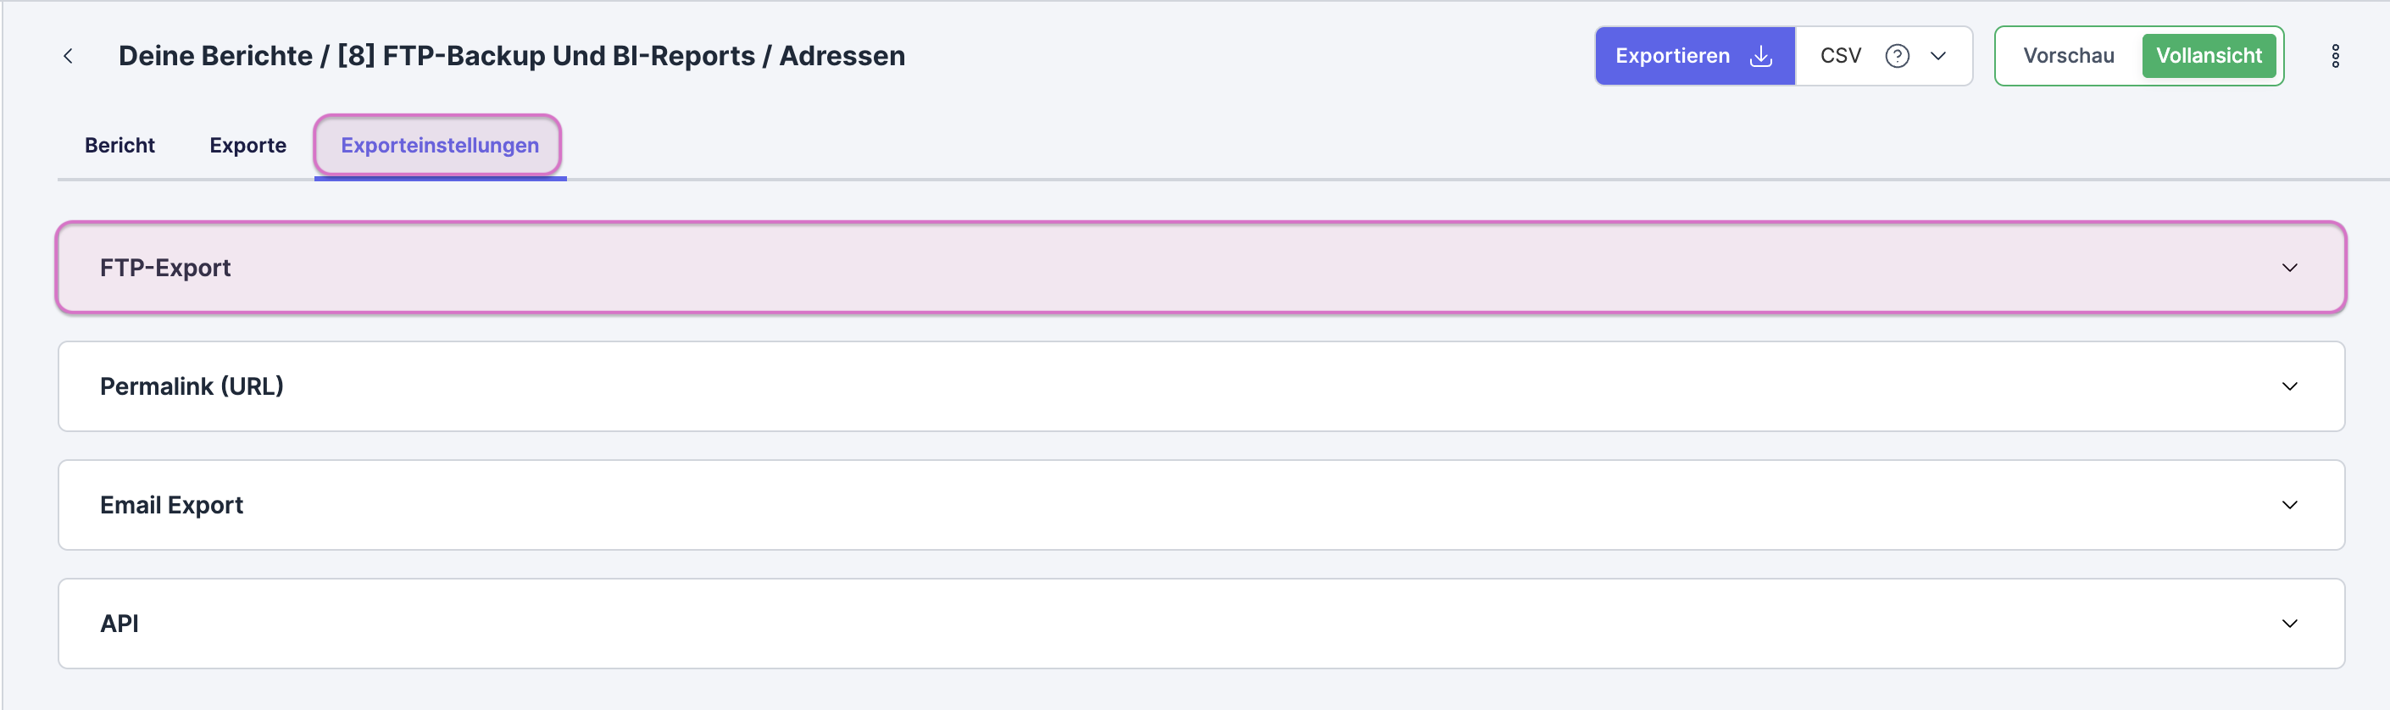This screenshot has width=2390, height=710.
Task: Click the back arrow next to breadcrumb
Action: click(69, 56)
